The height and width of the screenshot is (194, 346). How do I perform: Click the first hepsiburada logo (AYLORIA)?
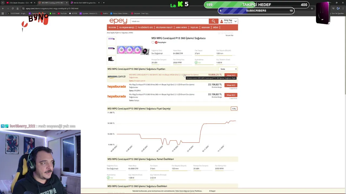[x=117, y=86]
